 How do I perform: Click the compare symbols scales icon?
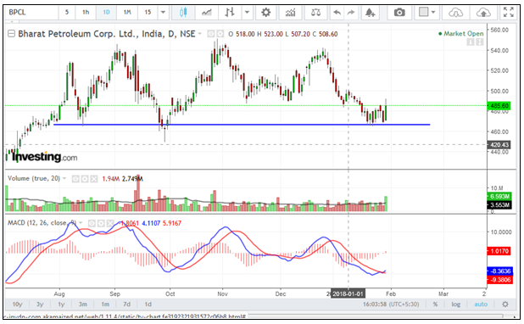315,13
